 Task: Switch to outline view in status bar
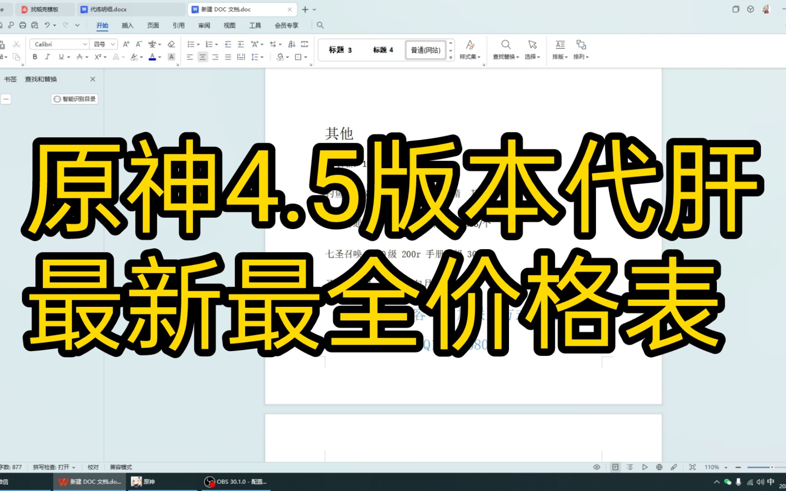pyautogui.click(x=630, y=467)
